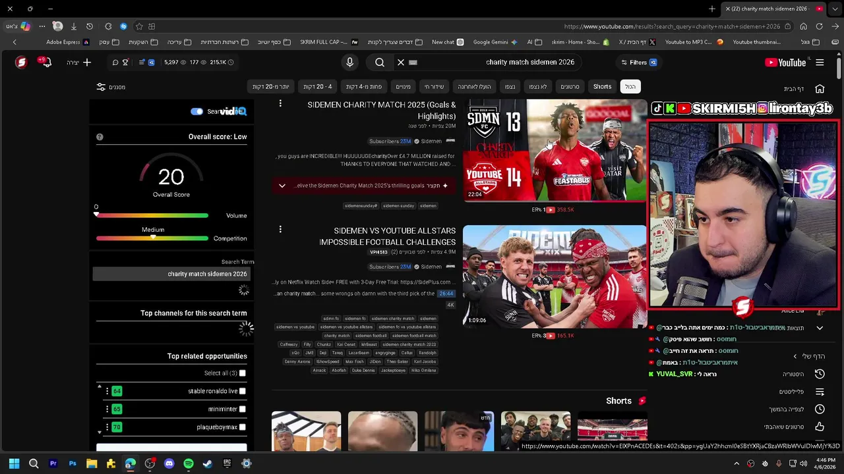Select the '4 - 20 דקות' duration chip
The image size is (844, 474).
pyautogui.click(x=318, y=87)
